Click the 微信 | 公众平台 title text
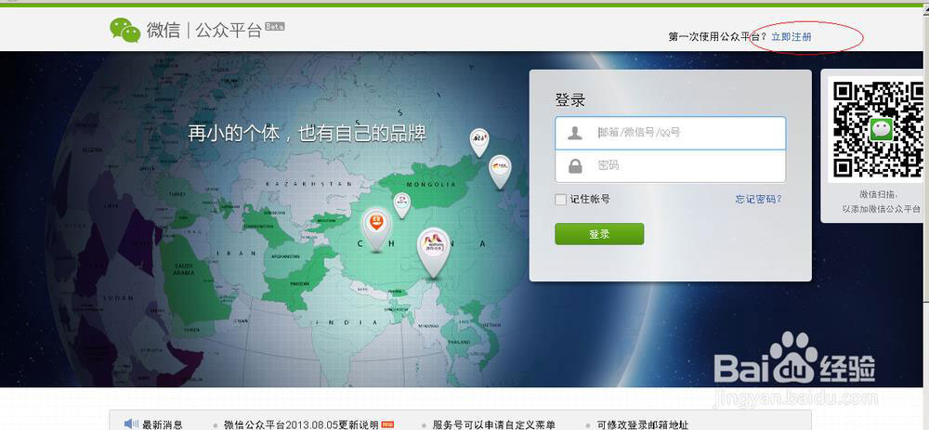Viewport: 929px width, 430px height. (204, 31)
